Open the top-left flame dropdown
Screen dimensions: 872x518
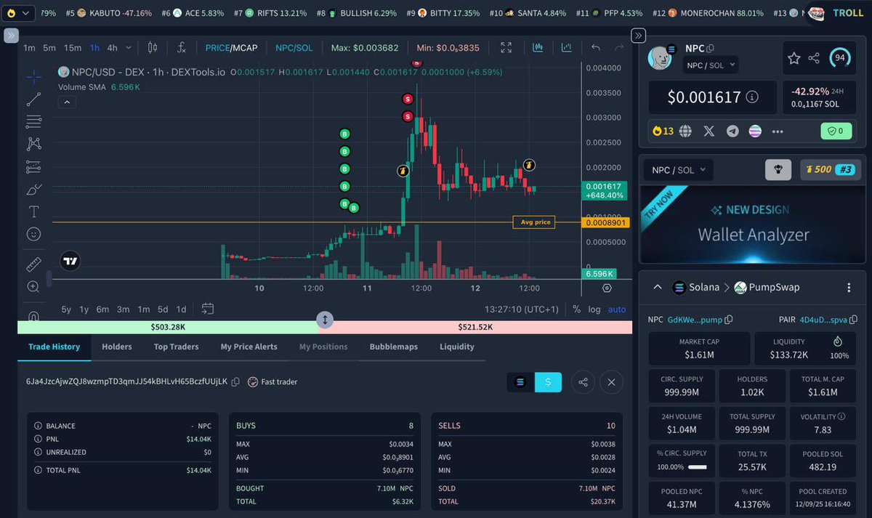pos(17,13)
